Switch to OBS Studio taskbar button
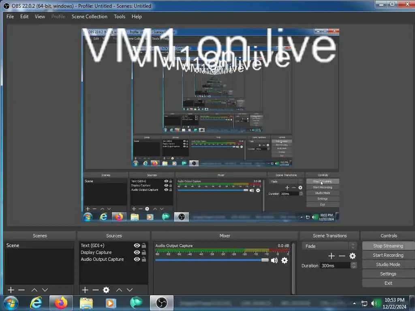The width and height of the screenshot is (415, 311). [162, 303]
